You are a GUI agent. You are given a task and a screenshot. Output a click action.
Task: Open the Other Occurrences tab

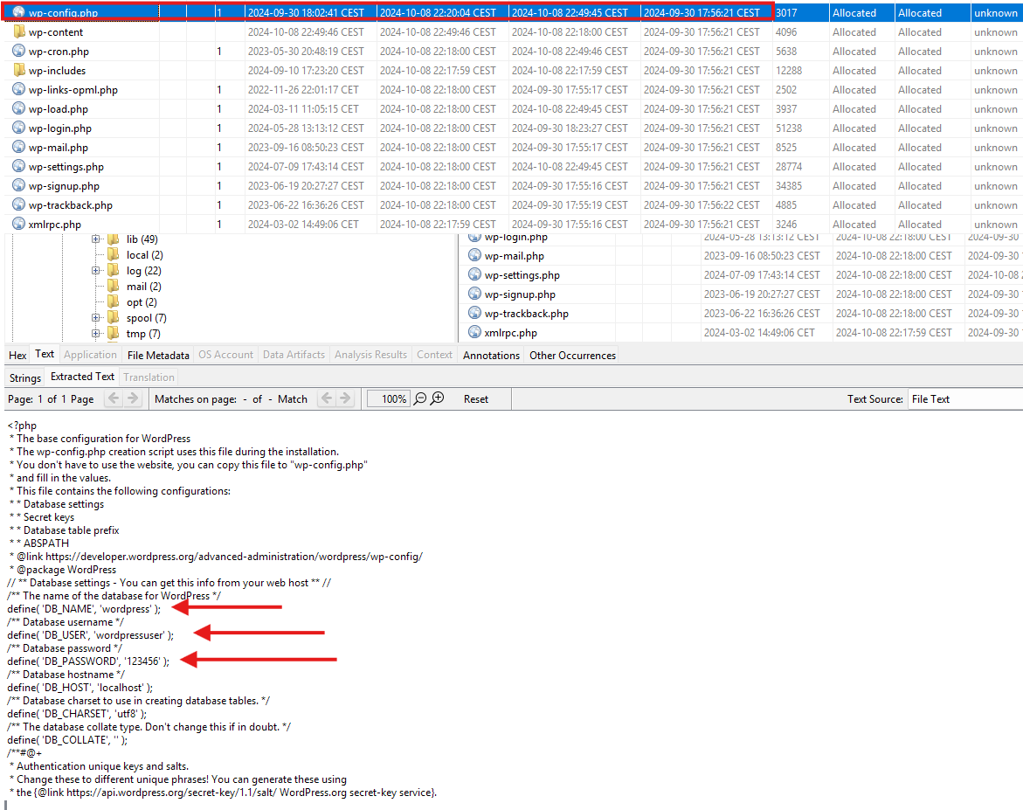[572, 355]
